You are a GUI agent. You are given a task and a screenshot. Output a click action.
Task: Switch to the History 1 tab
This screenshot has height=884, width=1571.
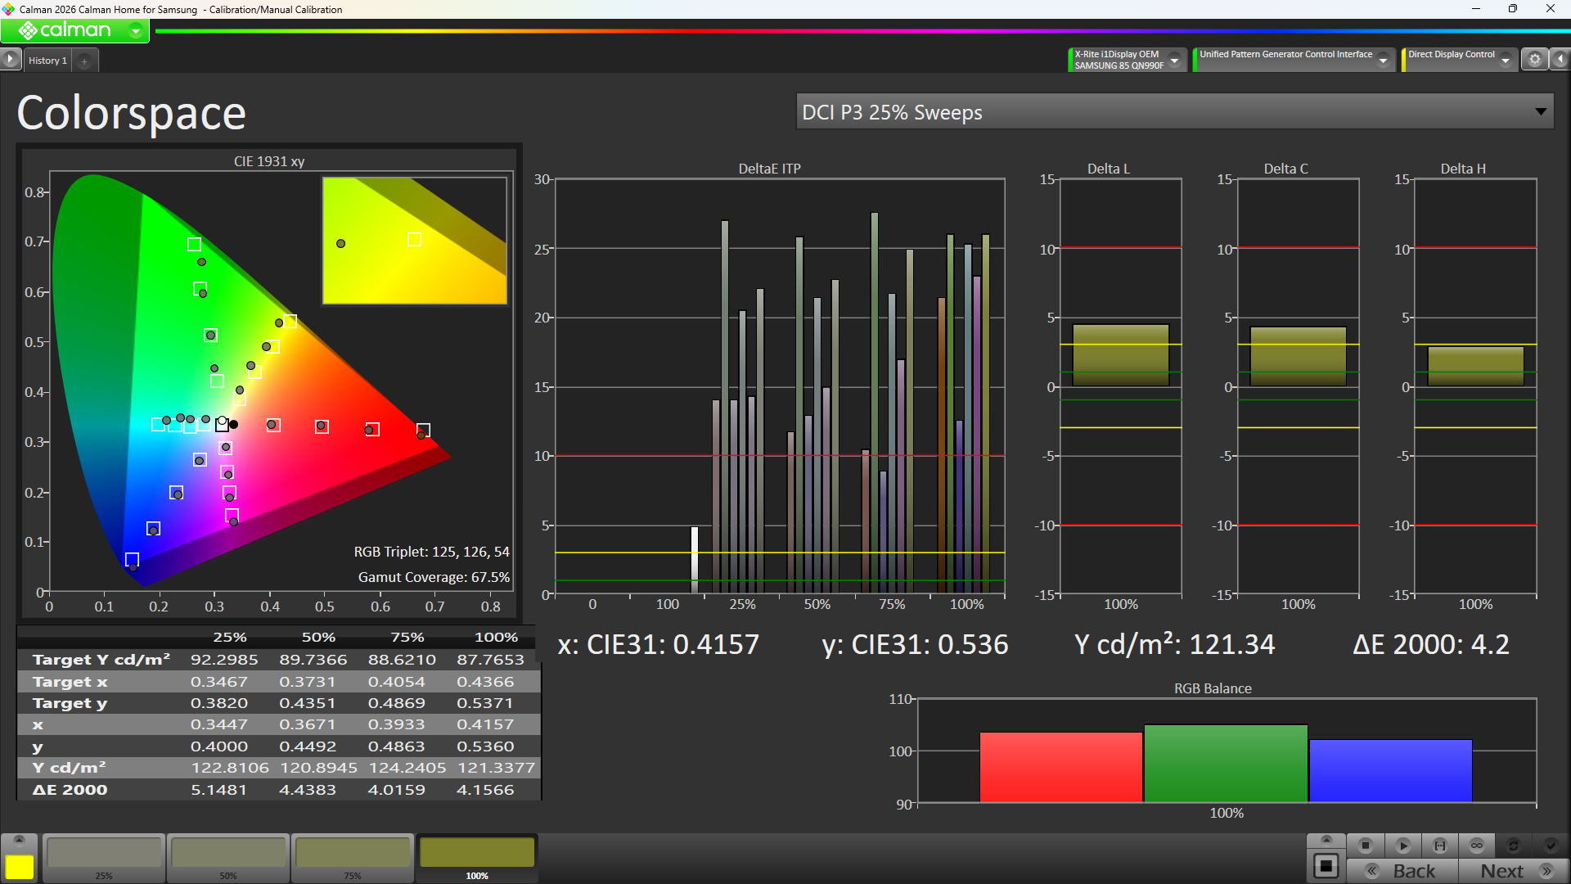pos(47,61)
